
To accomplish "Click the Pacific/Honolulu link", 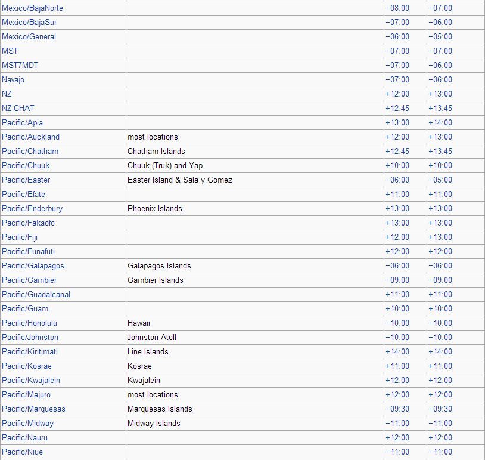I will point(29,323).
